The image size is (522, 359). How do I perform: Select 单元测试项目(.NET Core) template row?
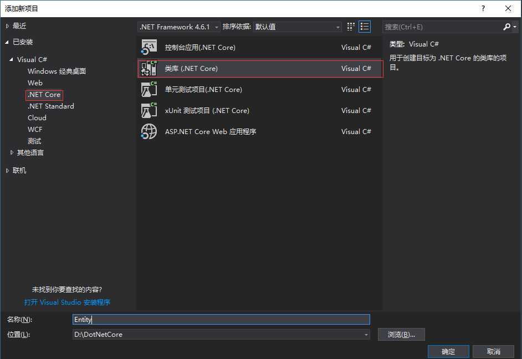click(260, 89)
